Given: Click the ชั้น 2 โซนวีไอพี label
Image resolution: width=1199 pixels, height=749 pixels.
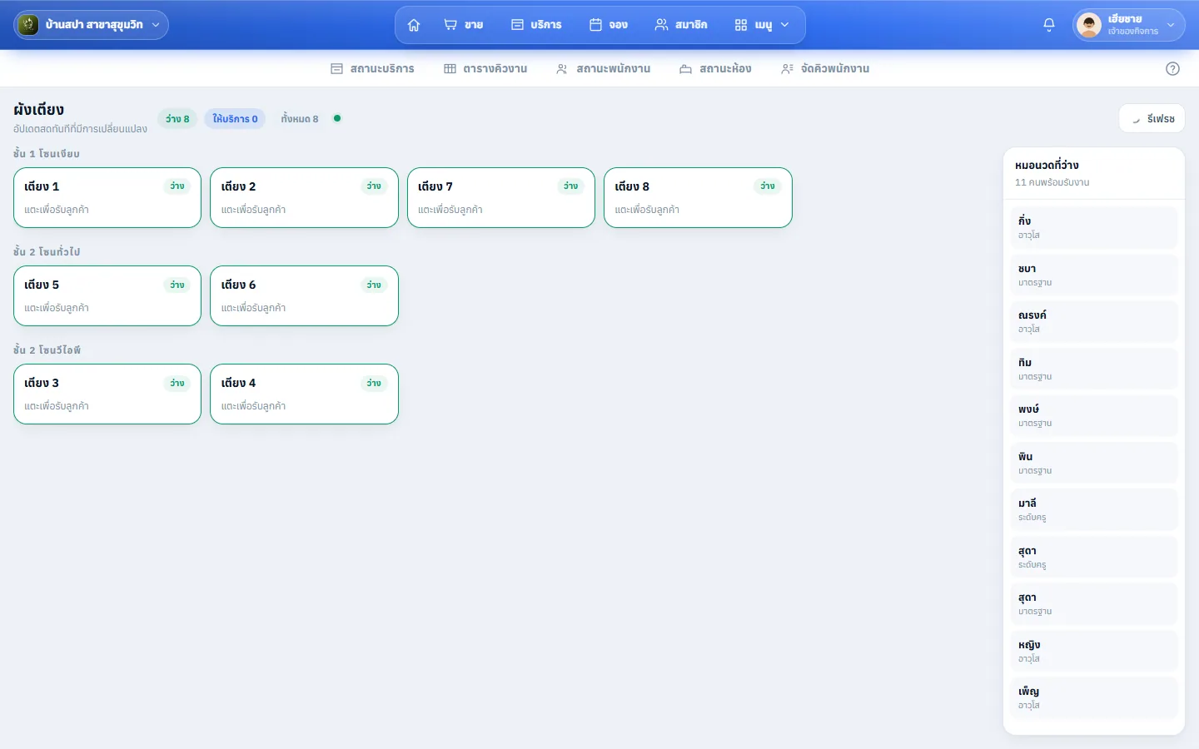Looking at the screenshot, I should click(x=47, y=350).
